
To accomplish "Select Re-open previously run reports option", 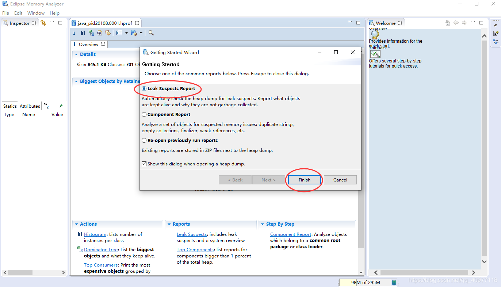I will [x=144, y=141].
